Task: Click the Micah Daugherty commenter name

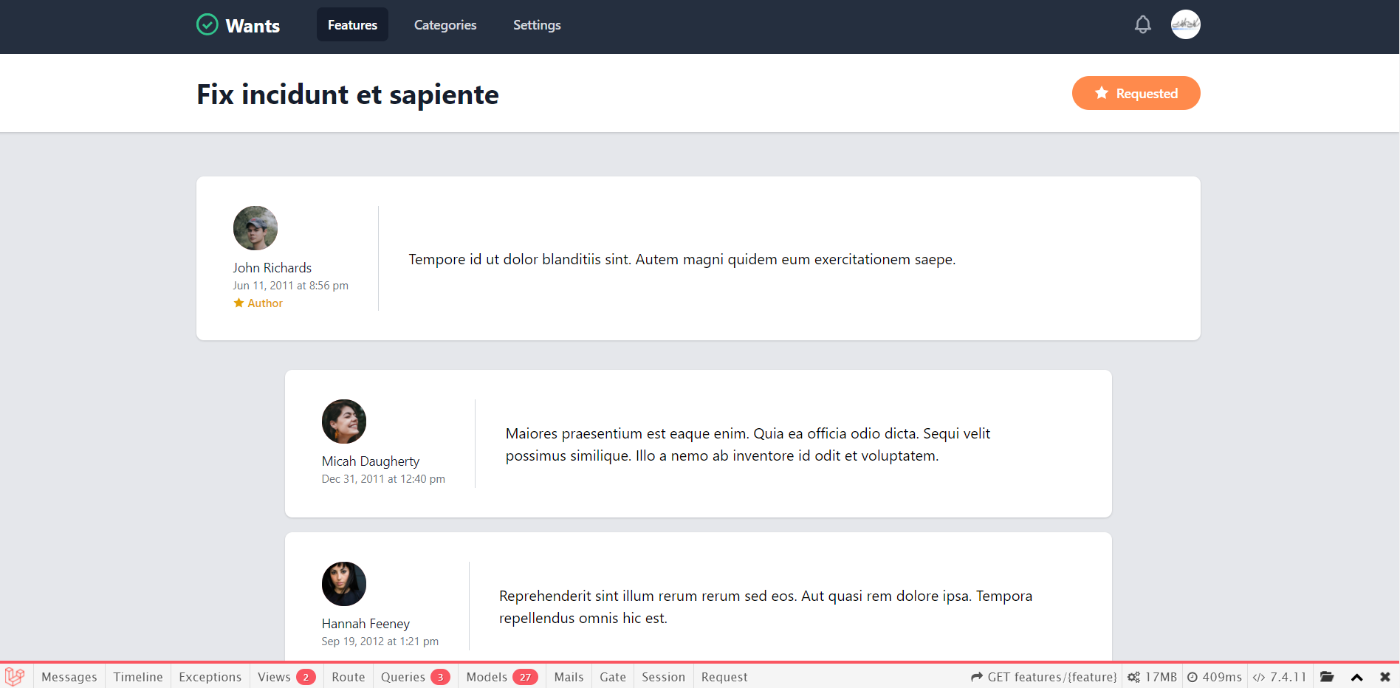Action: point(370,461)
